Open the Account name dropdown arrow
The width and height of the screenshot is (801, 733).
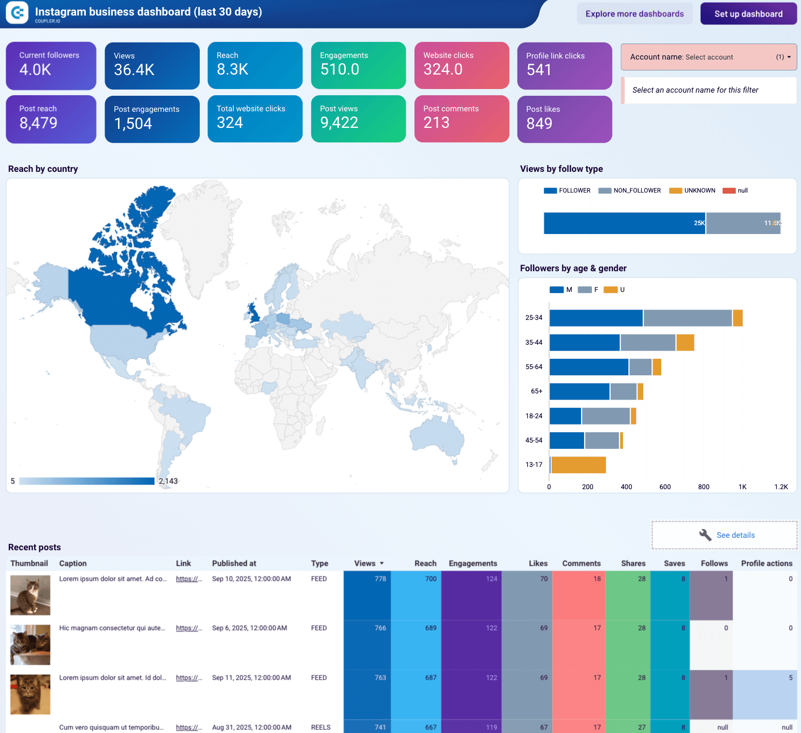(789, 57)
